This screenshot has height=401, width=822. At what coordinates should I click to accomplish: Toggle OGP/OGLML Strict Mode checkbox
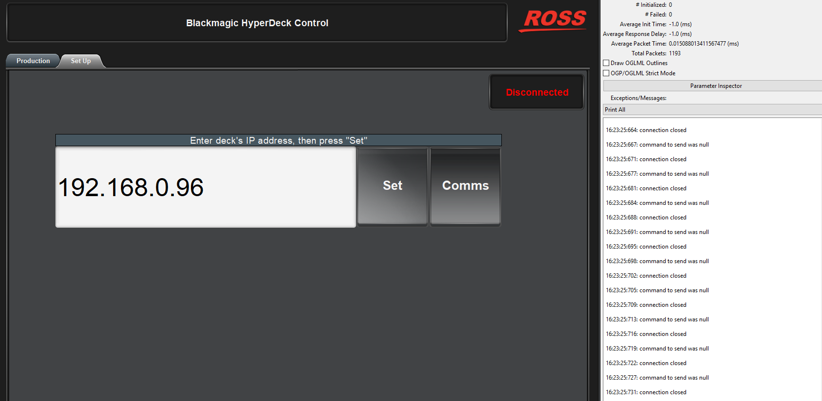coord(606,73)
